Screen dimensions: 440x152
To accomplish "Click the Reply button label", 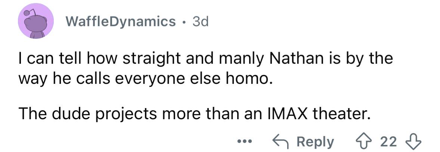I will coord(315,142).
